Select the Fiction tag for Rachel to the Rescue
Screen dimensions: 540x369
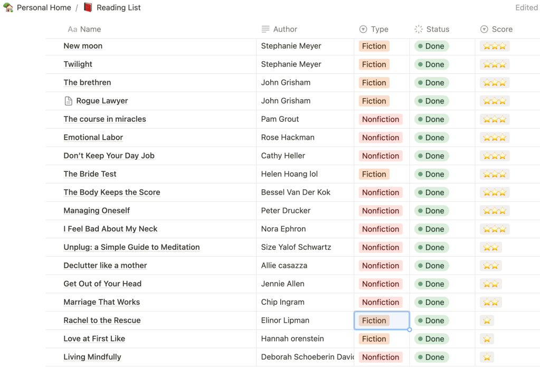(374, 321)
